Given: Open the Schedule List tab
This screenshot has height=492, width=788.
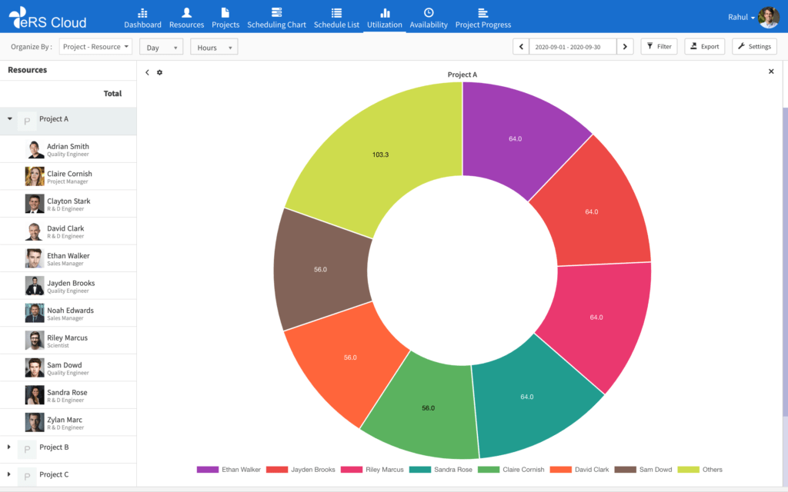Looking at the screenshot, I should point(336,18).
